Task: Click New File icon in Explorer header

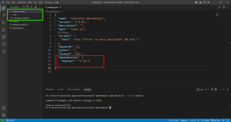Action: (24, 7)
